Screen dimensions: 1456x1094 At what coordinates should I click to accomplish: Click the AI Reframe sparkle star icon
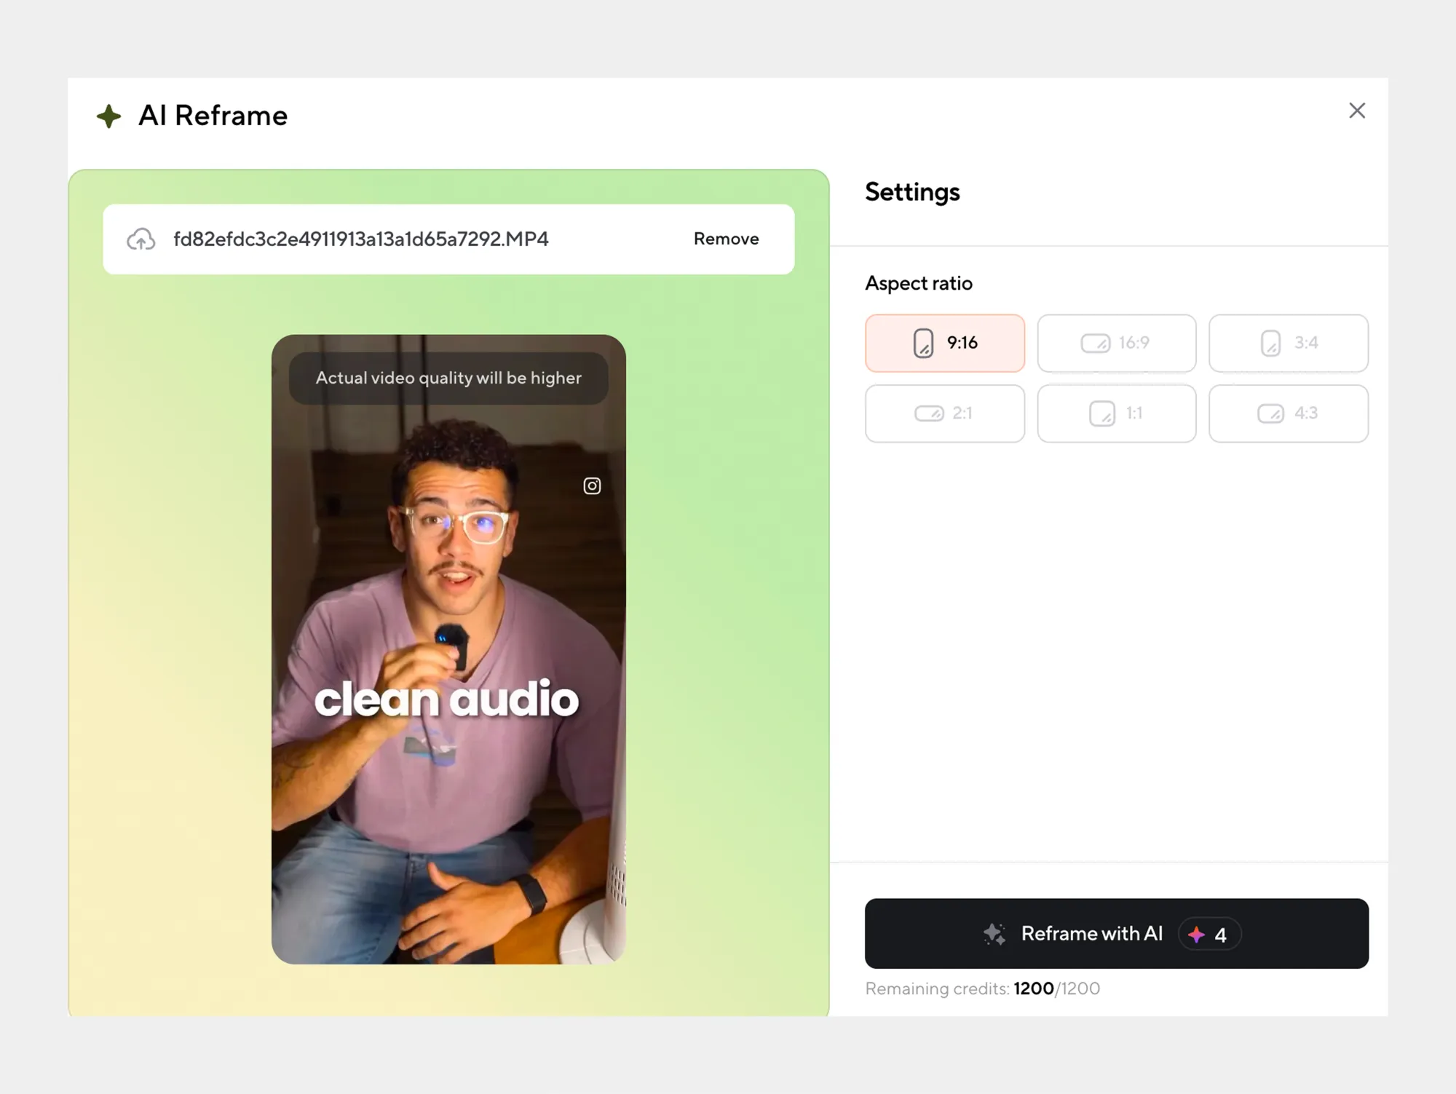[109, 116]
